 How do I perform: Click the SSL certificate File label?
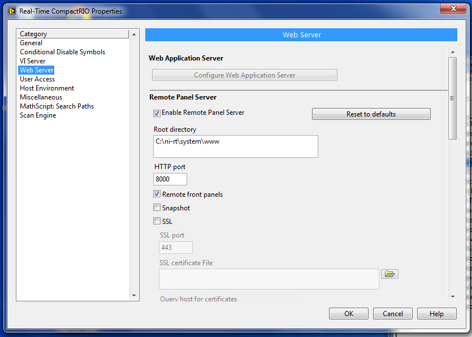[186, 262]
